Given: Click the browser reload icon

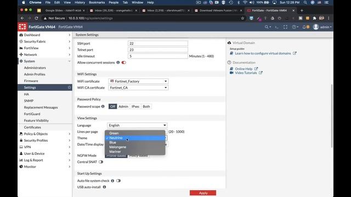Looking at the screenshot, I should point(37,18).
